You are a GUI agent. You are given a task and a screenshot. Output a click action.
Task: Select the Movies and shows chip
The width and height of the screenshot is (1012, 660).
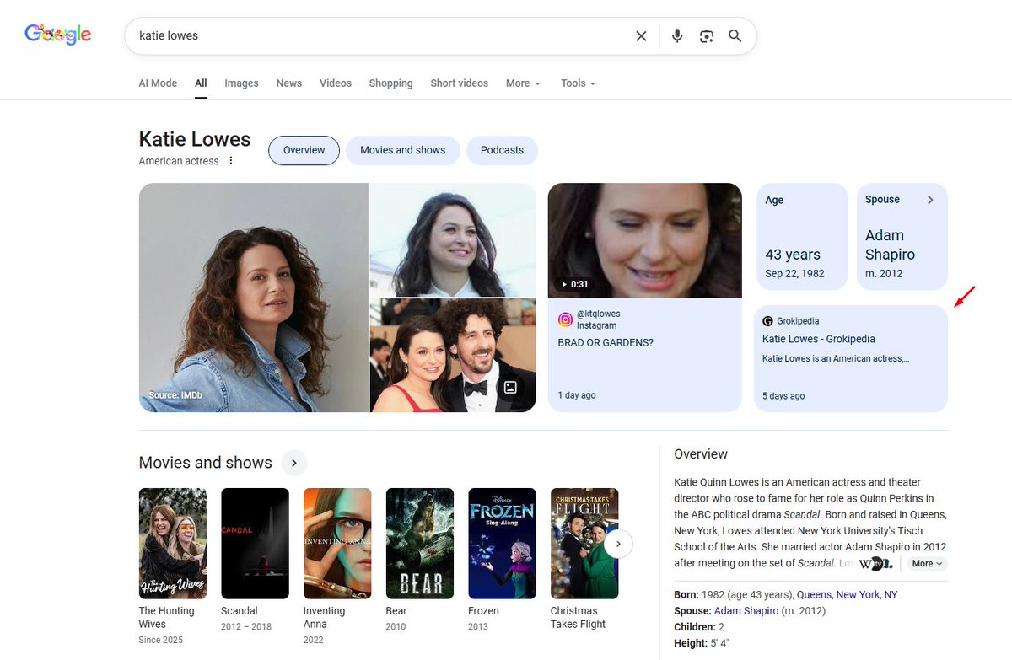402,150
